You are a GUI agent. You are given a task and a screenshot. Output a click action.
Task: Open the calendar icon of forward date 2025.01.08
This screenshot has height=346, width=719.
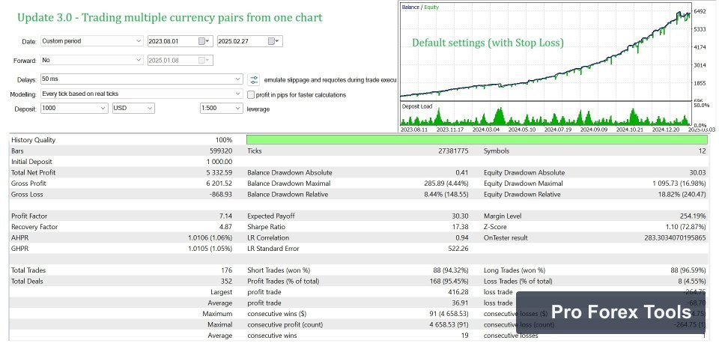(x=204, y=60)
